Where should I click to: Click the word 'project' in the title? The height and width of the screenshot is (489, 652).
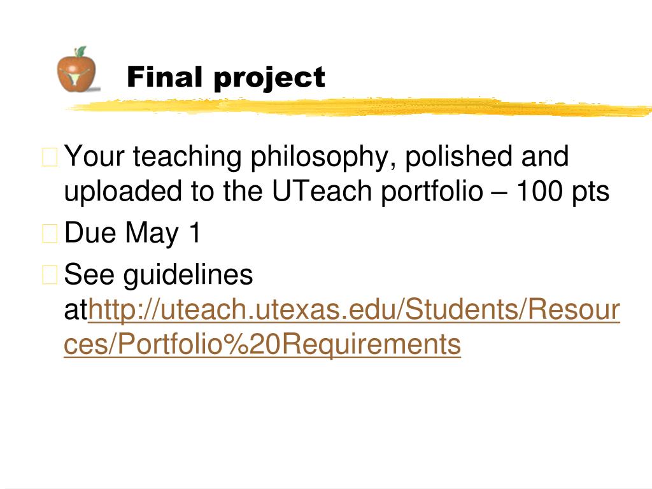(x=269, y=78)
